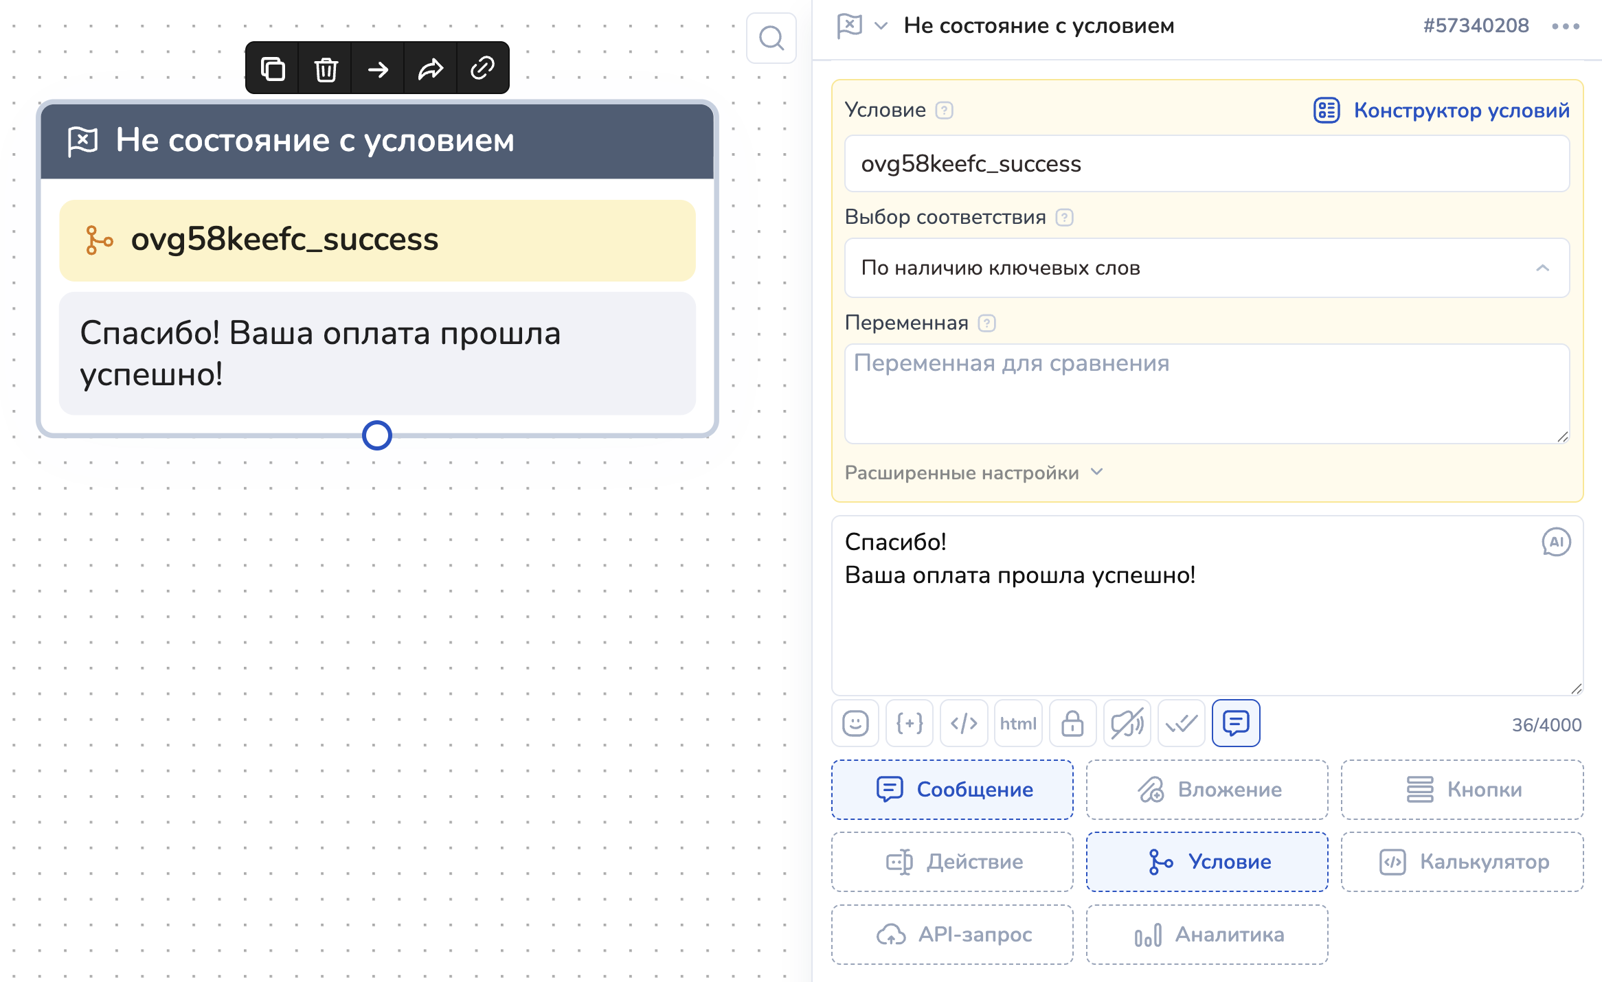The width and height of the screenshot is (1602, 982).
Task: Click the share curved arrow icon
Action: pyautogui.click(x=430, y=69)
